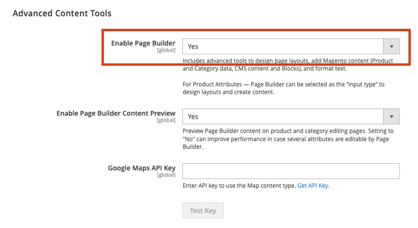This screenshot has width=418, height=228.
Task: Click [global] scope under Enable Page Builder
Action: point(166,50)
